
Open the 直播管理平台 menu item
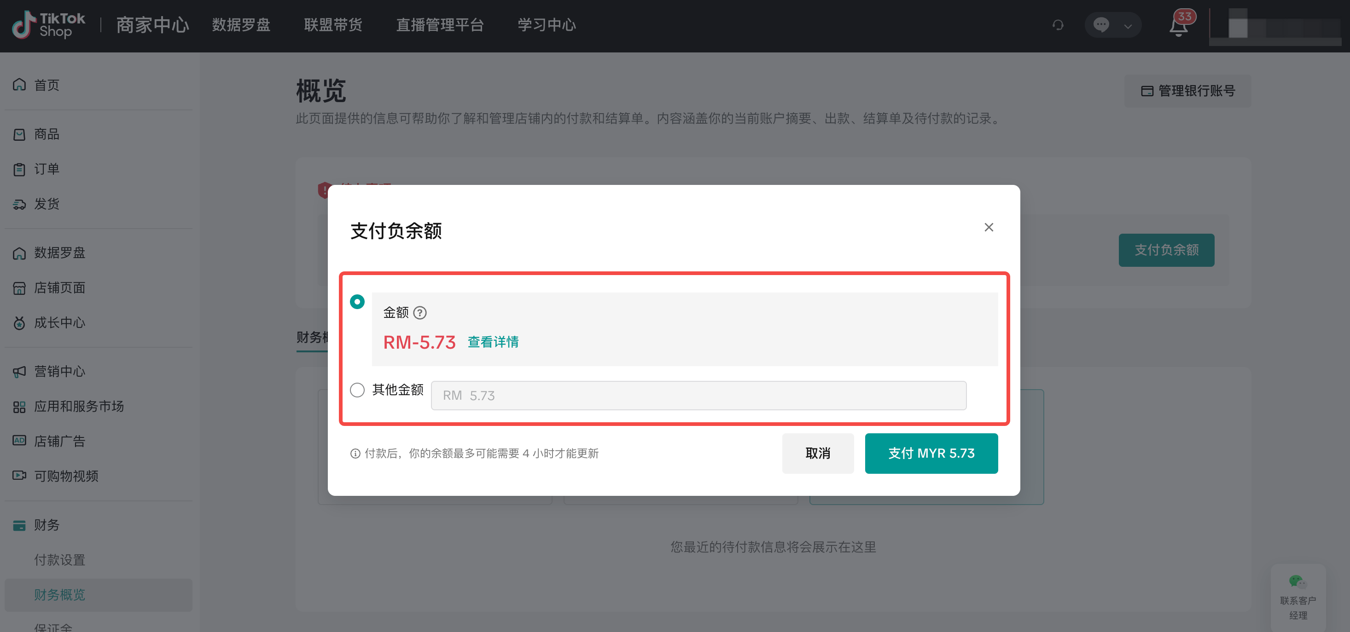(440, 25)
